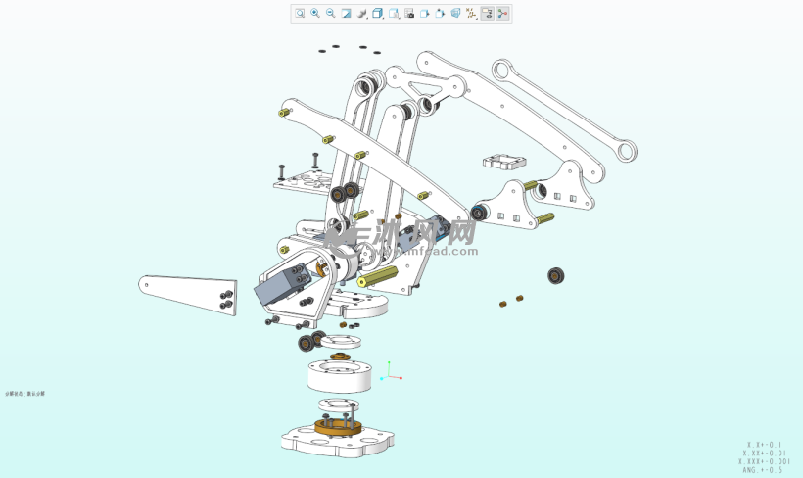Click the translucent 3D box icon
This screenshot has width=803, height=478.
click(x=455, y=14)
